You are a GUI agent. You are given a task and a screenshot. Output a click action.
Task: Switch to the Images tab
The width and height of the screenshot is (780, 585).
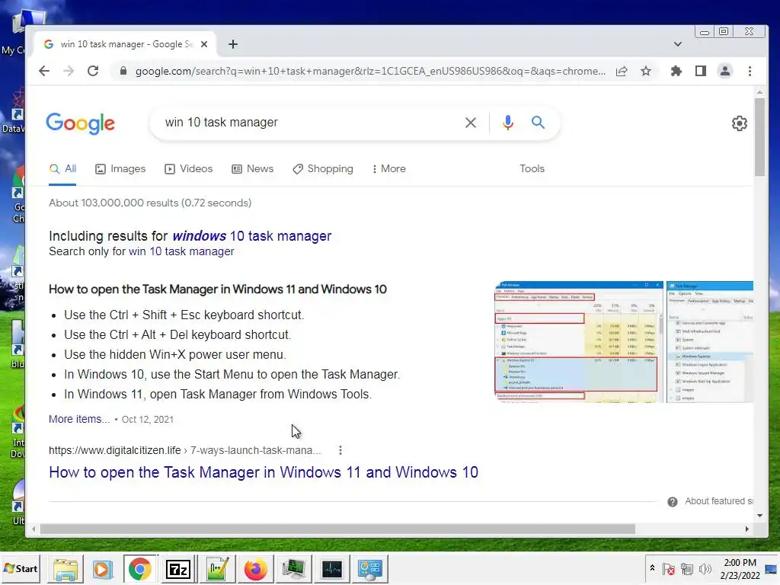point(120,168)
